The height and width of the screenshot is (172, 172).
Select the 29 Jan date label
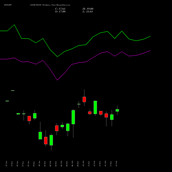click(x=34, y=164)
